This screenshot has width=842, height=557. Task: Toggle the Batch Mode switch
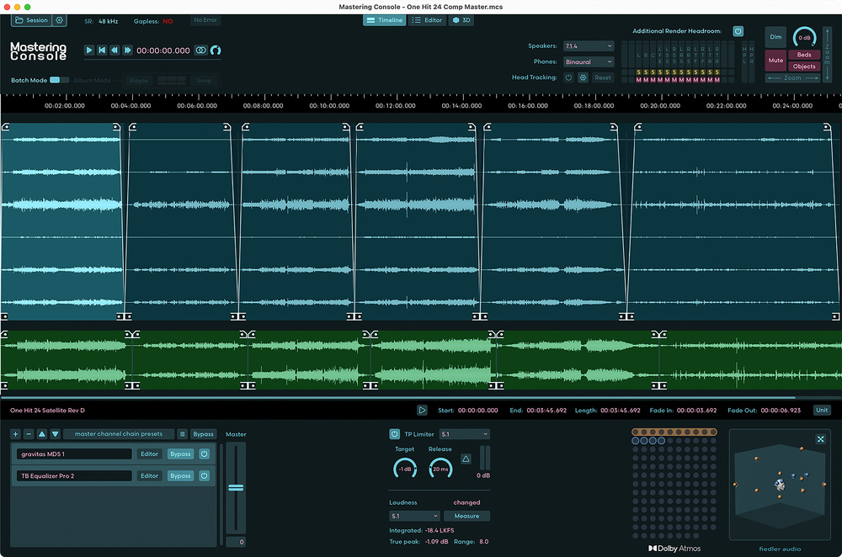click(59, 80)
